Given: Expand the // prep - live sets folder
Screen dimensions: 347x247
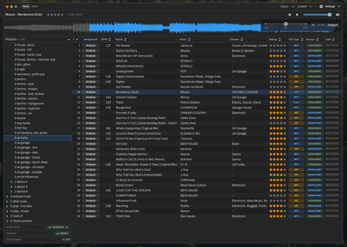Looking at the screenshot, I should tap(7, 206).
